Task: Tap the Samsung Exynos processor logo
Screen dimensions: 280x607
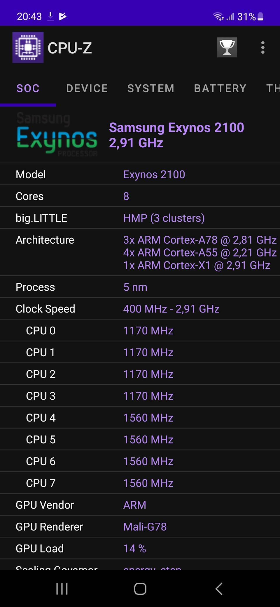Action: (57, 135)
